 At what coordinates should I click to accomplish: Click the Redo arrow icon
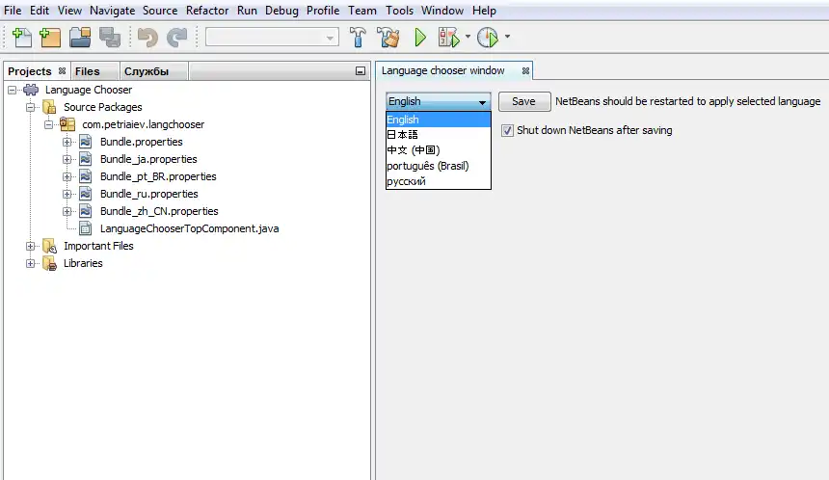[176, 38]
